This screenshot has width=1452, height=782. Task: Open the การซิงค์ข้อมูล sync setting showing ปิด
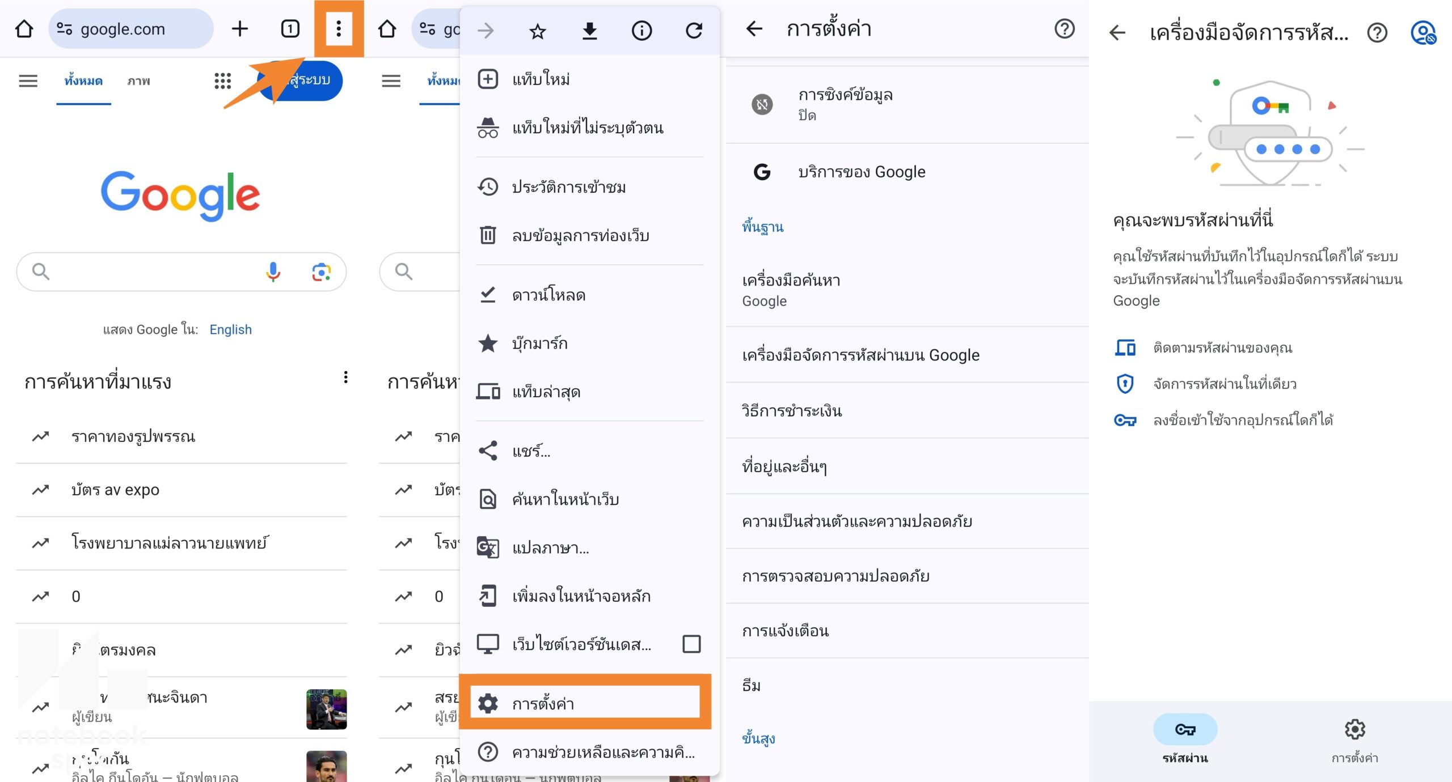click(907, 105)
